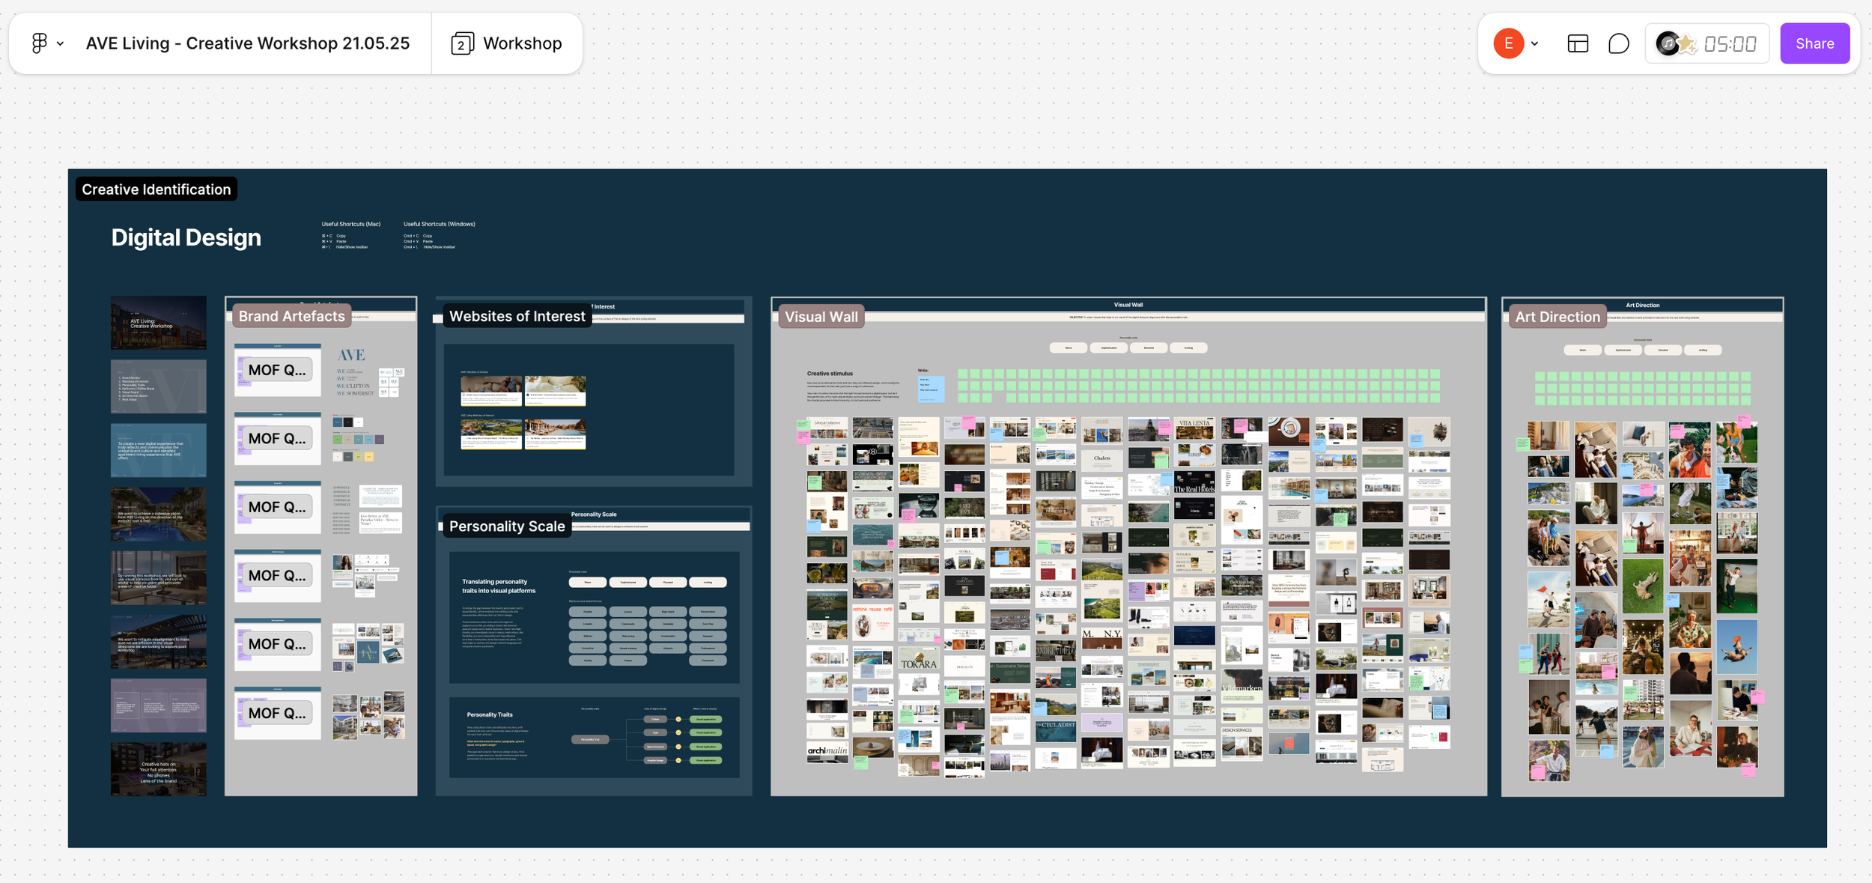Screen dimensions: 1872x883
Task: Click the orange E user avatar
Action: click(x=1508, y=43)
